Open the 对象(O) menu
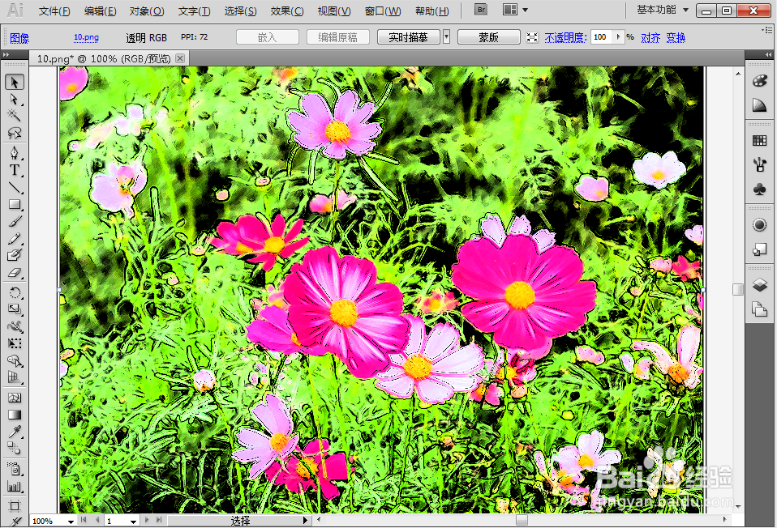The image size is (777, 528). pyautogui.click(x=147, y=11)
